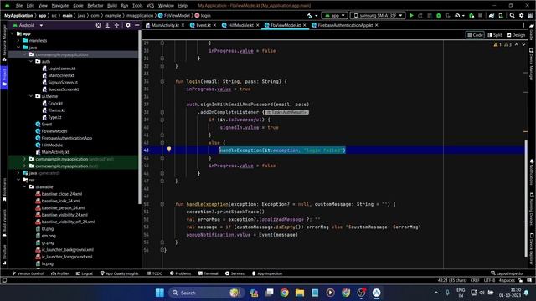Expand the java (generated) folder
The width and height of the screenshot is (536, 301).
(18, 173)
